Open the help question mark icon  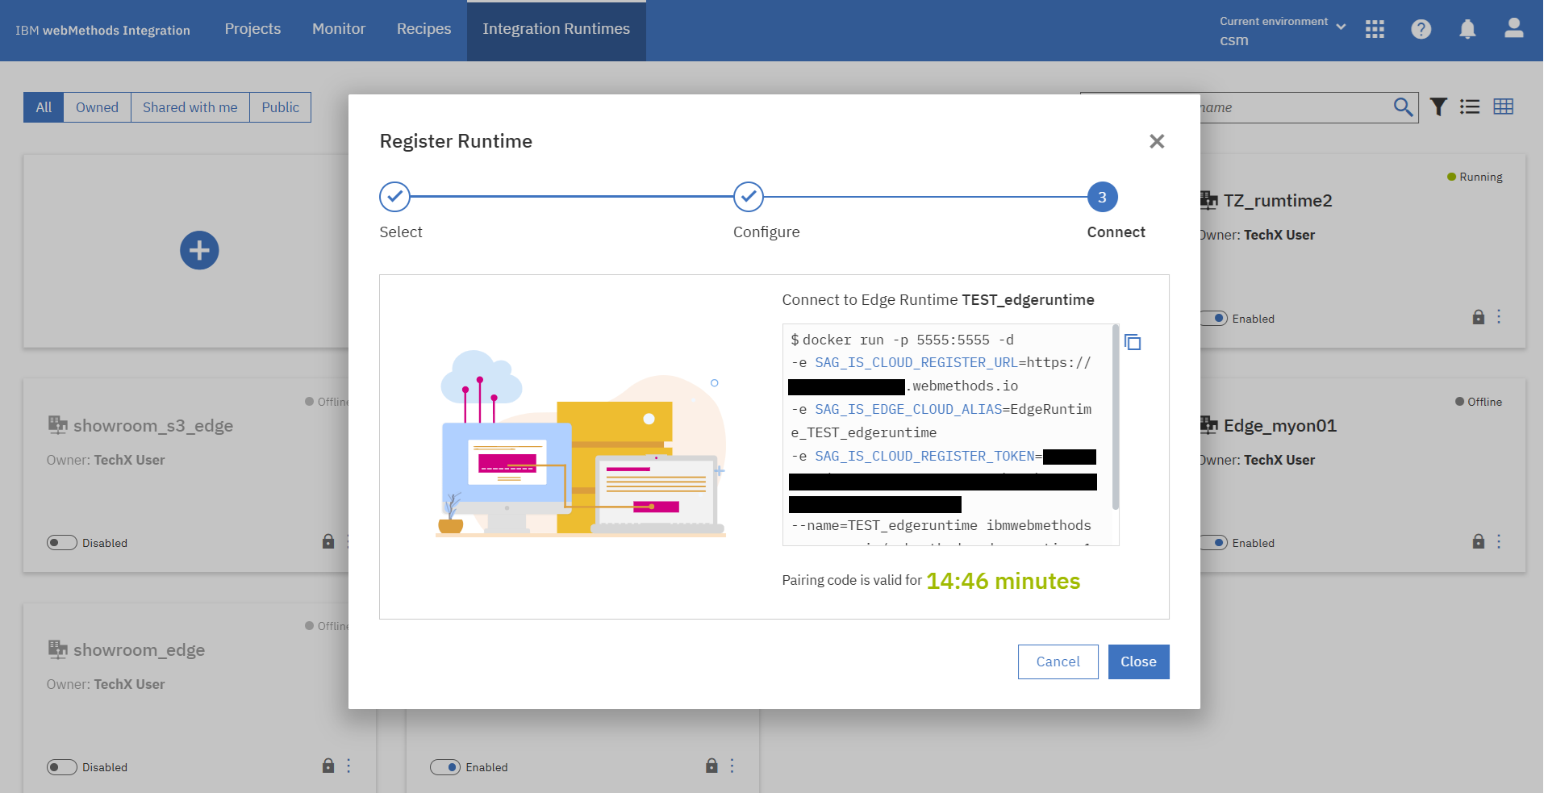[x=1421, y=30]
